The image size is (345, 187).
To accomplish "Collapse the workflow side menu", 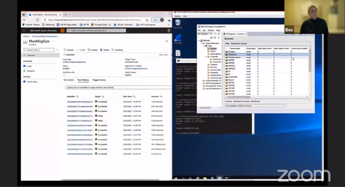I will coord(57,50).
